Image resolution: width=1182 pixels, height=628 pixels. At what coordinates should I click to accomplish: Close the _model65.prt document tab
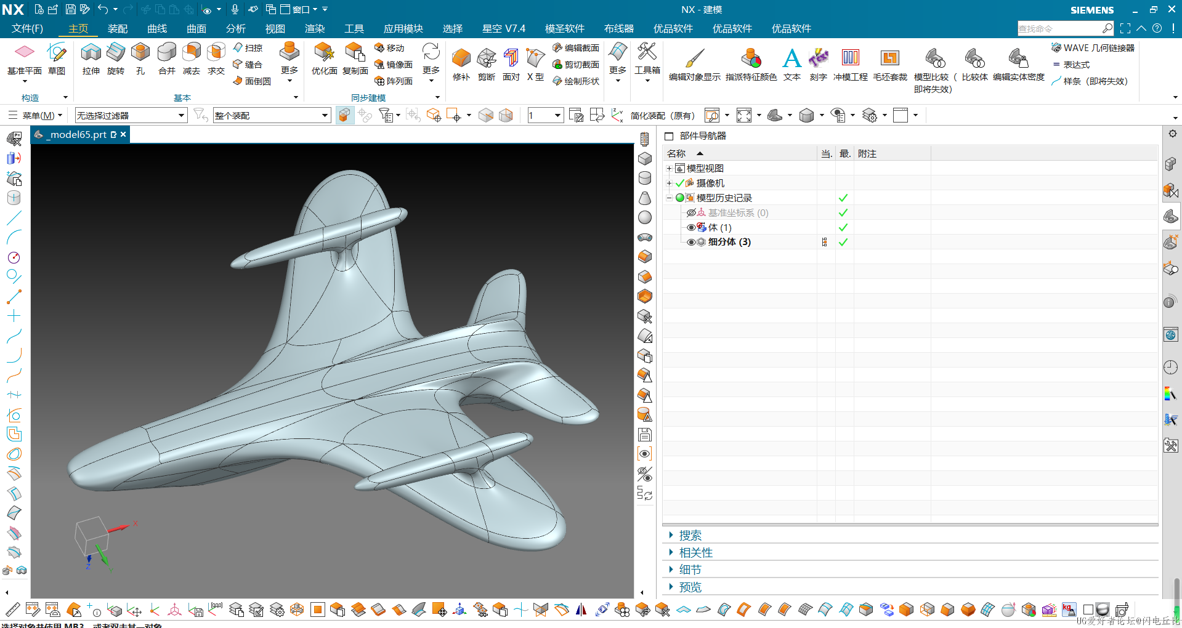coord(123,134)
